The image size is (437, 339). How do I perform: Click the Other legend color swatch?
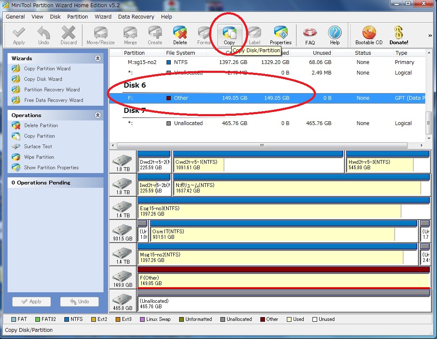262,320
